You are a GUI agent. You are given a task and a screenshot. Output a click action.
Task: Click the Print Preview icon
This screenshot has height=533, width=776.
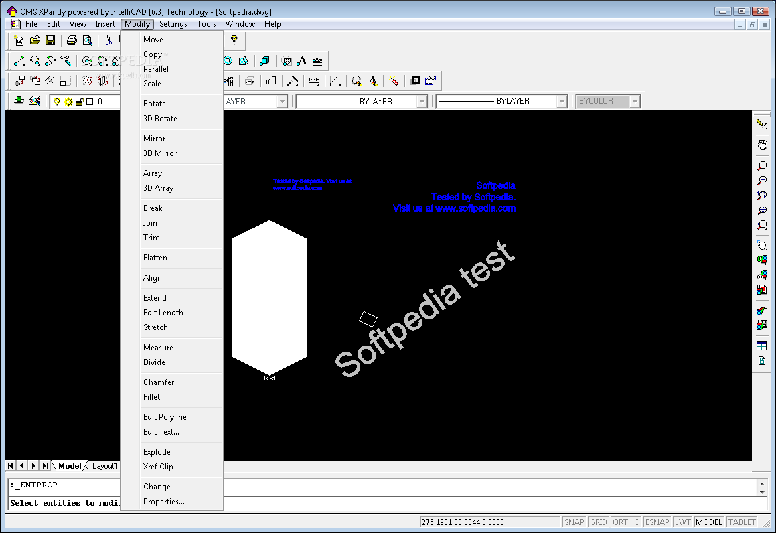coord(88,41)
